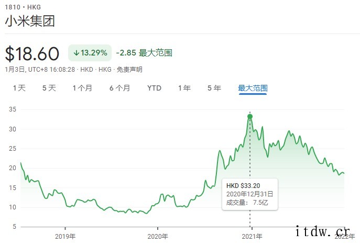The width and height of the screenshot is (360, 244).
Task: Click the 小米集团 company title
Action: tap(30, 21)
